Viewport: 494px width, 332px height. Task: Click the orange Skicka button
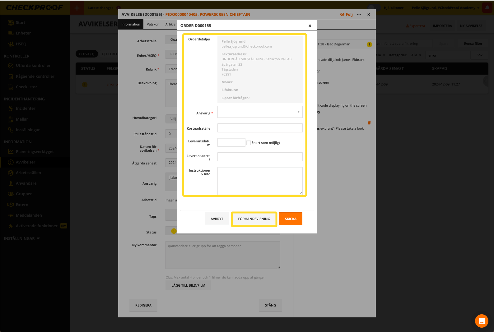[x=290, y=219]
